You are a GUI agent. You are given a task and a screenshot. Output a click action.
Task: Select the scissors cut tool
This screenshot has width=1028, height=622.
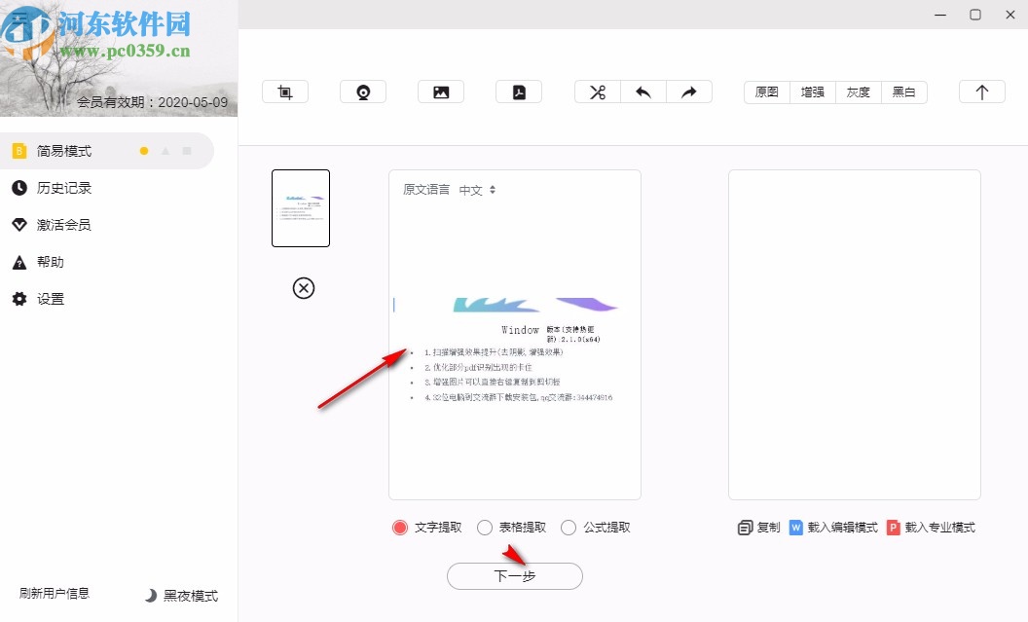pyautogui.click(x=597, y=91)
